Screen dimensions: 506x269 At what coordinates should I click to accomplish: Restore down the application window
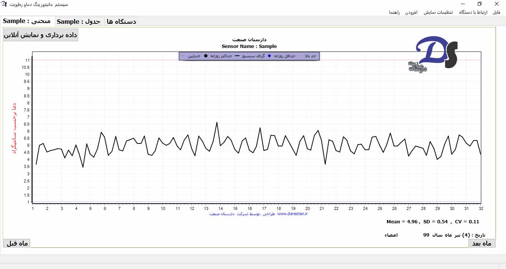pos(480,4)
